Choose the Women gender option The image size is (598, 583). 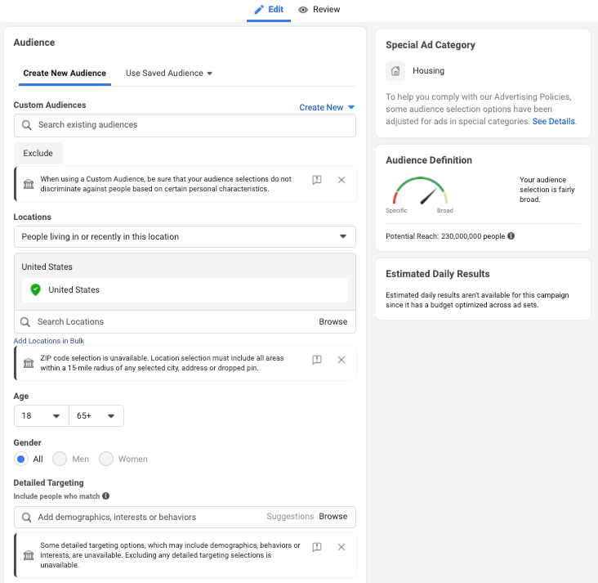click(x=106, y=460)
